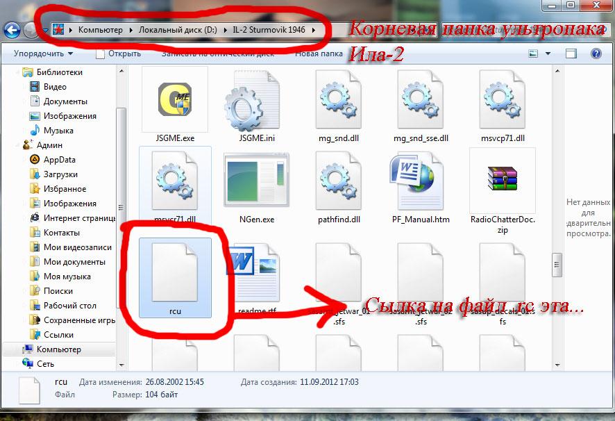Click the Компьютер breadcrumb segment
This screenshot has width=615, height=421.
101,30
